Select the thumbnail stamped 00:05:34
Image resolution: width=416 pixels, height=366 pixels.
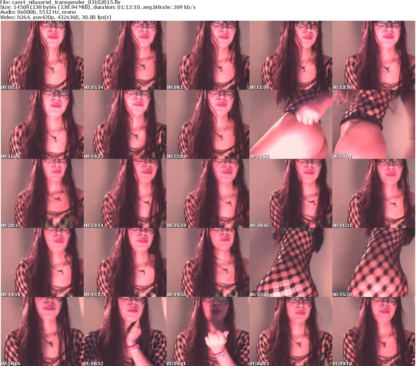coord(125,55)
